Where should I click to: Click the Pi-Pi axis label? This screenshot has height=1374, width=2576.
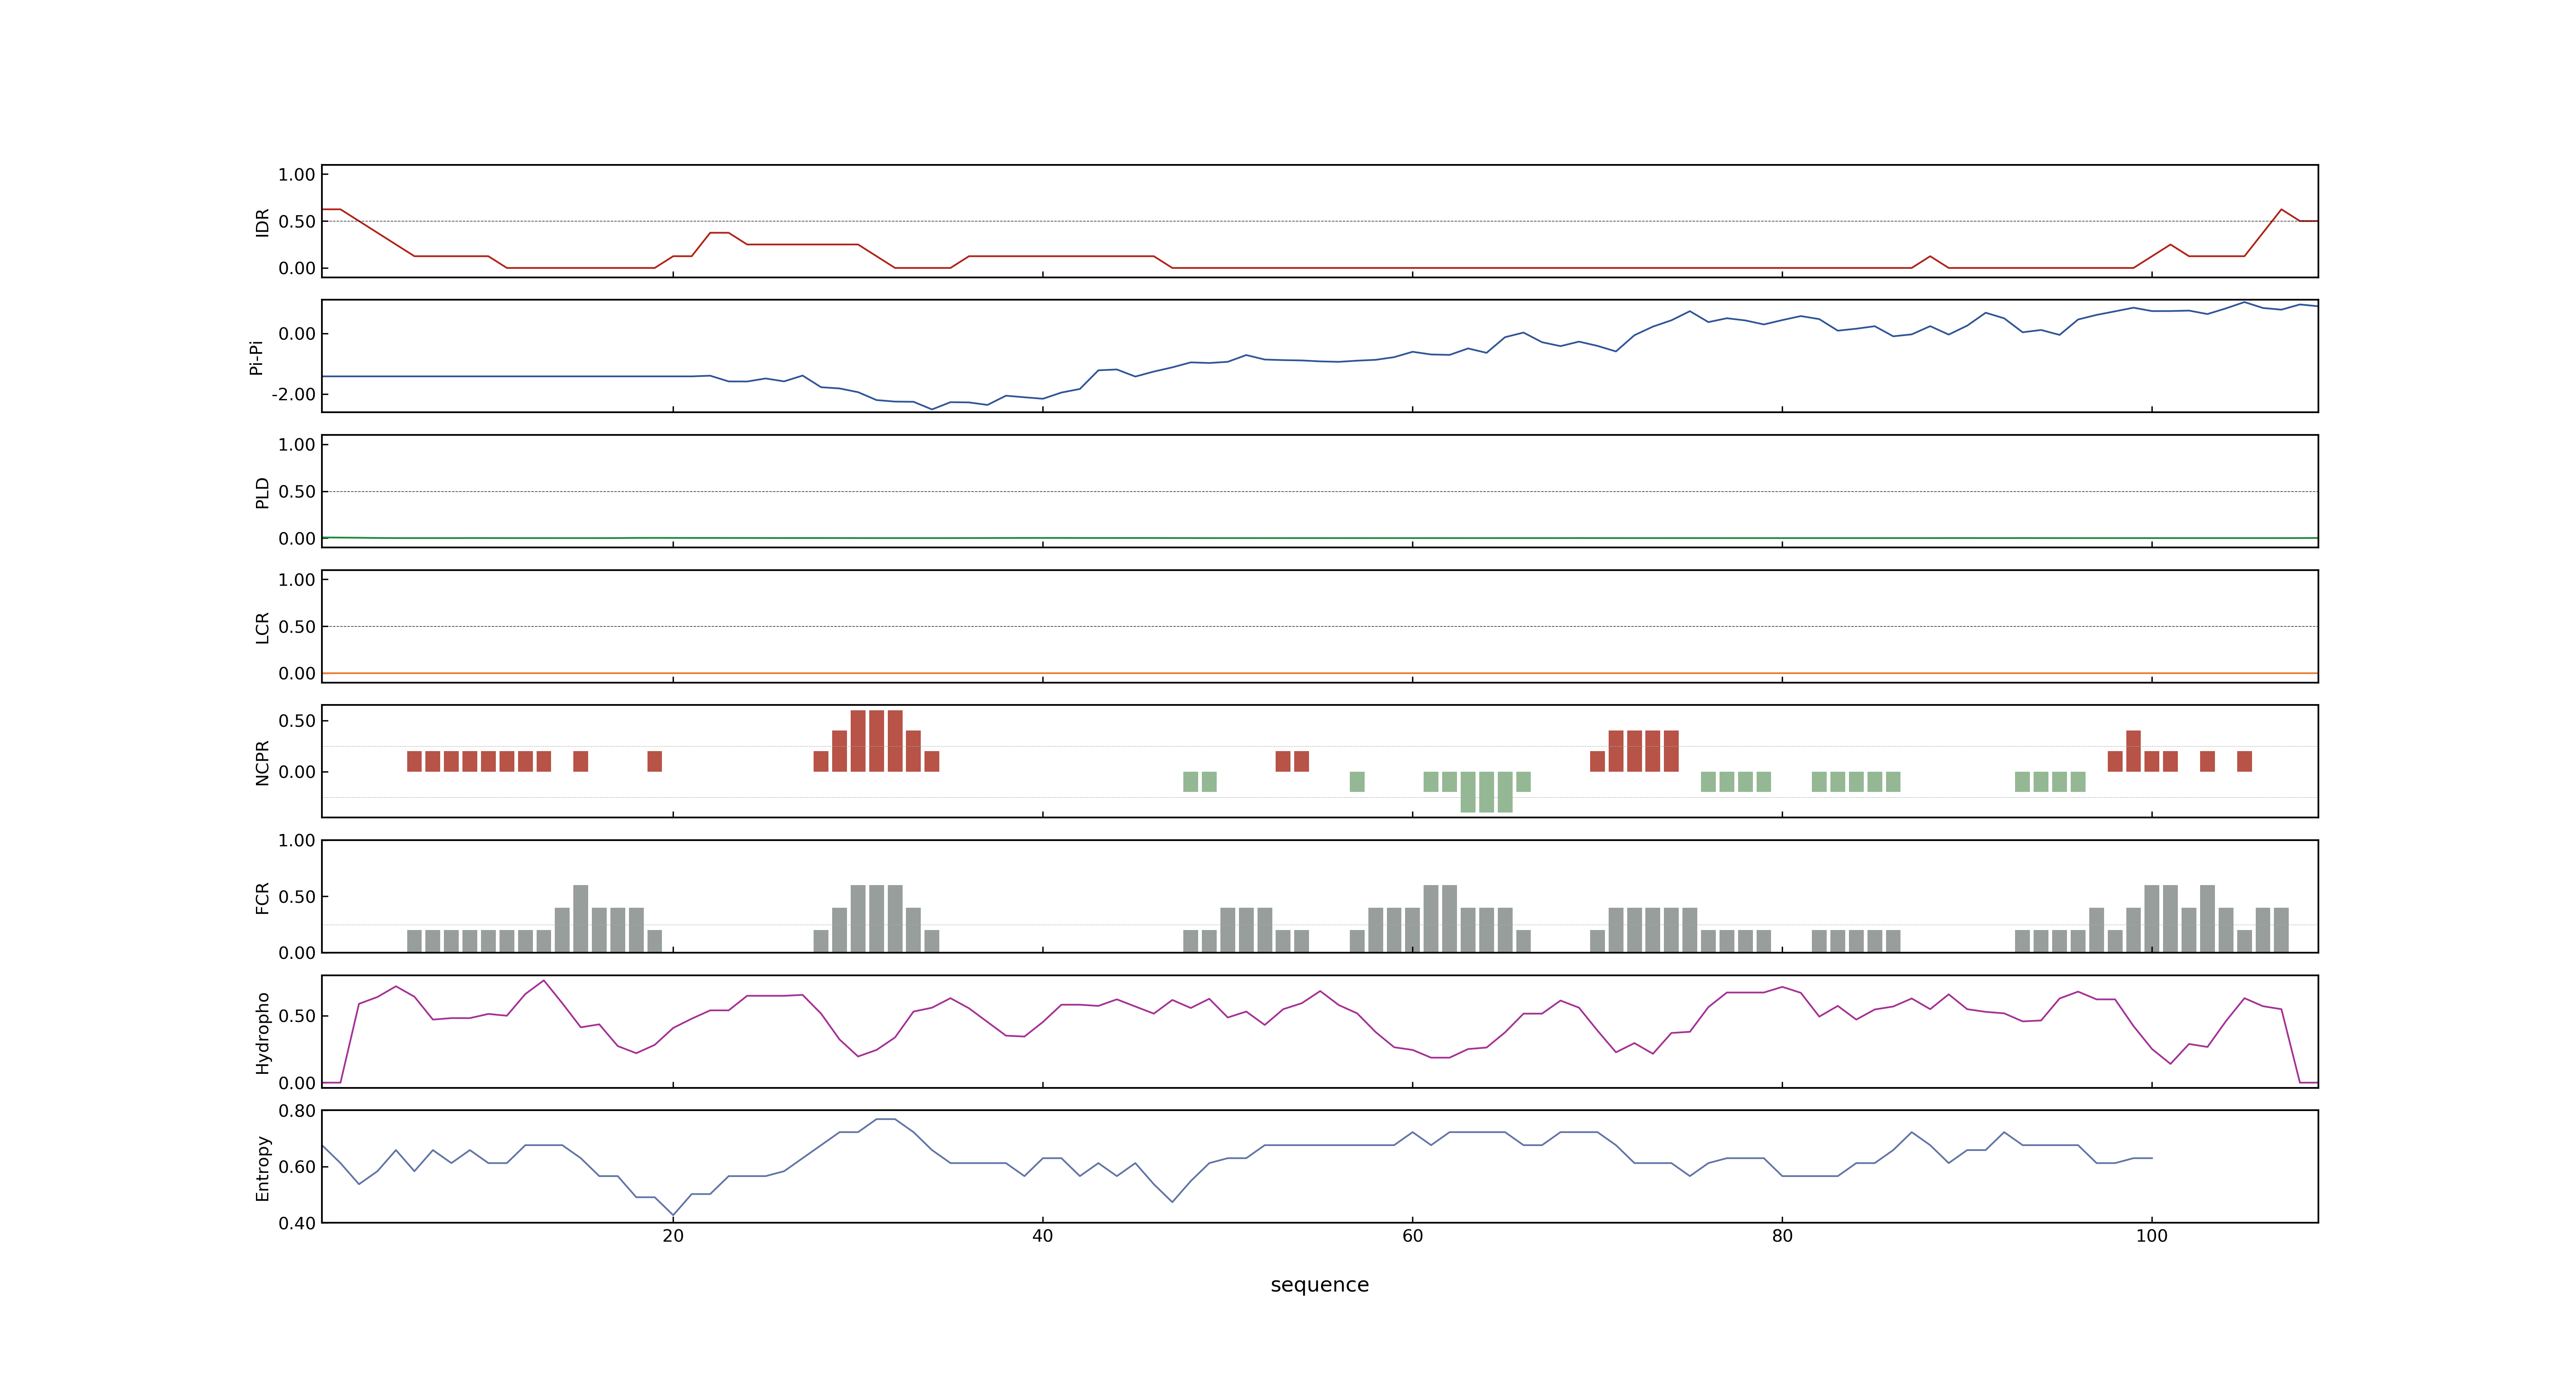click(256, 357)
